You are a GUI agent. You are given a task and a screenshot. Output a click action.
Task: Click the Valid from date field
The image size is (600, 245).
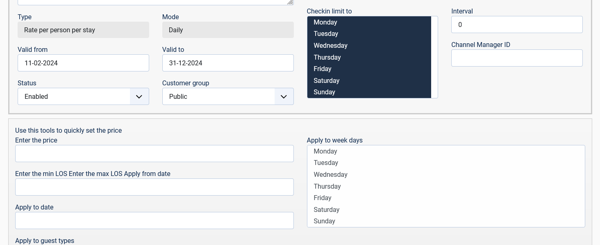(83, 63)
